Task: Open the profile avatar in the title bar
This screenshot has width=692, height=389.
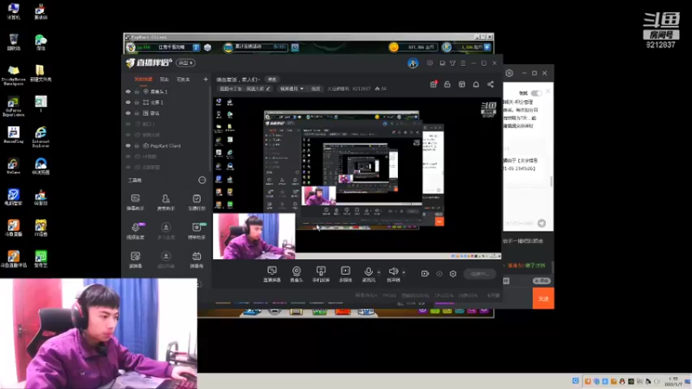Action: (x=413, y=63)
